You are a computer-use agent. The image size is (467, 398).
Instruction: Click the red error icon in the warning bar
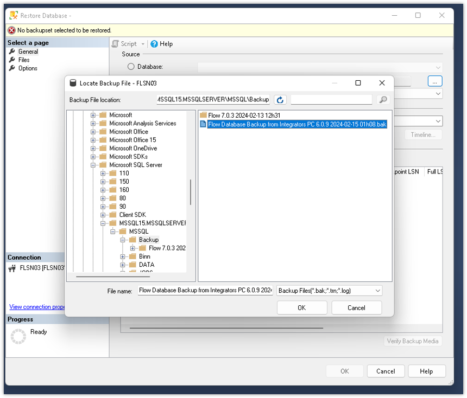11,30
